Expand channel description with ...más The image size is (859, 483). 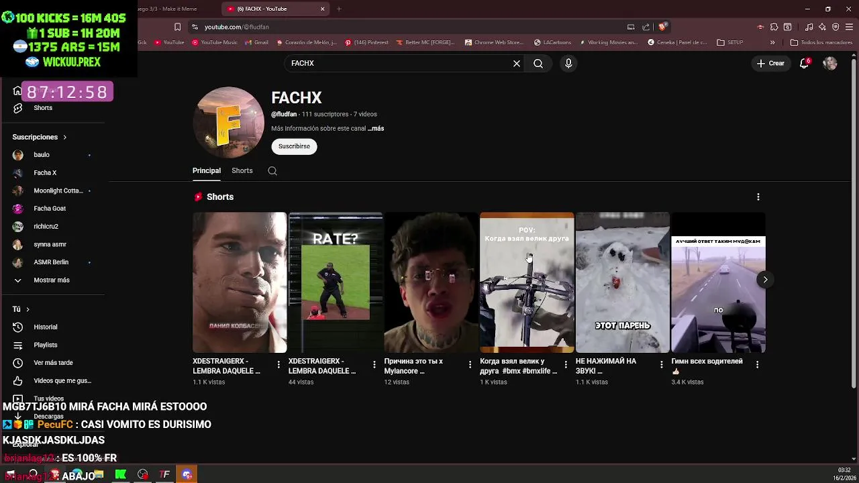[x=376, y=128]
